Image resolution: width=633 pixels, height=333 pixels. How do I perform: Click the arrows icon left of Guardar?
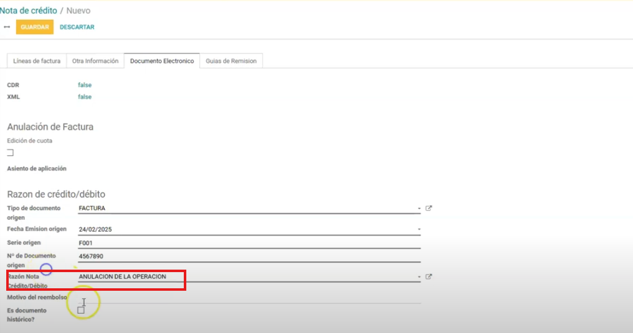pyautogui.click(x=7, y=27)
